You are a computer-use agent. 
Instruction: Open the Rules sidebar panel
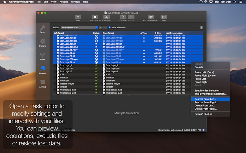(43, 57)
